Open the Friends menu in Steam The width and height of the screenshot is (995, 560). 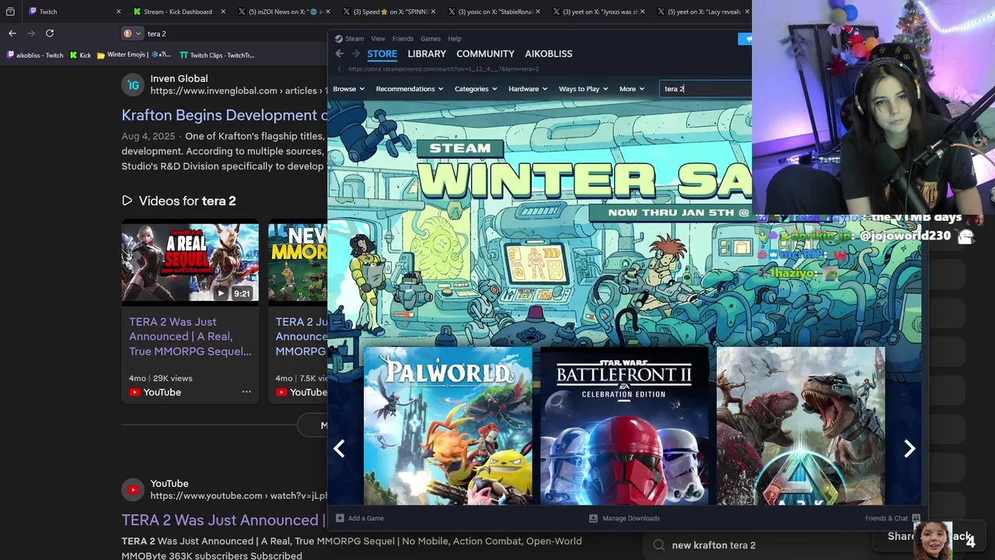coord(403,38)
